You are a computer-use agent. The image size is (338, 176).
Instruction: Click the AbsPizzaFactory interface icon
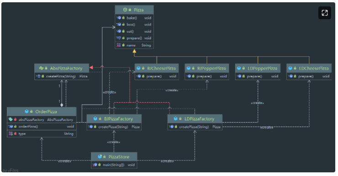[41, 68]
